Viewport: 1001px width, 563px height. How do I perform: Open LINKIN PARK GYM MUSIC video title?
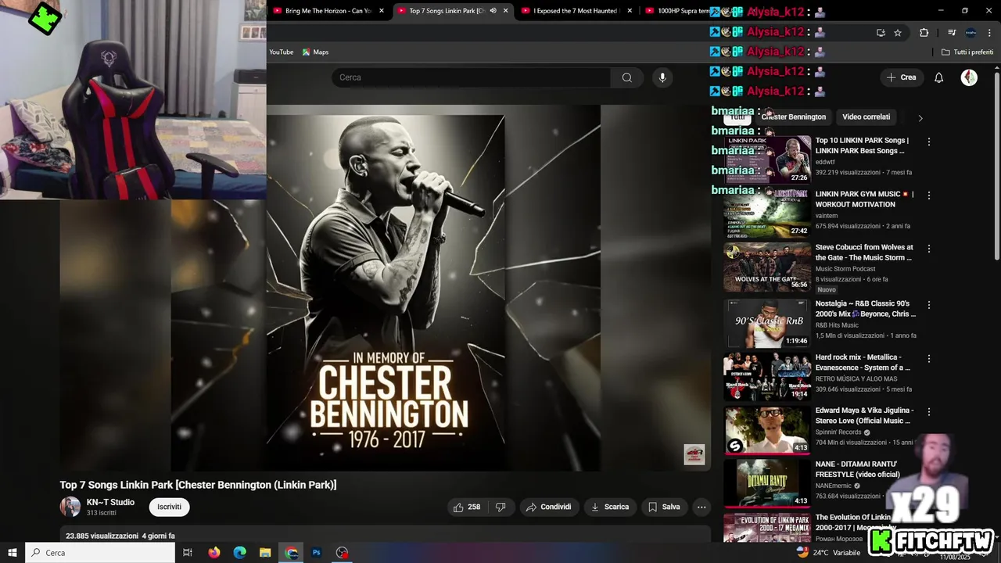864,199
